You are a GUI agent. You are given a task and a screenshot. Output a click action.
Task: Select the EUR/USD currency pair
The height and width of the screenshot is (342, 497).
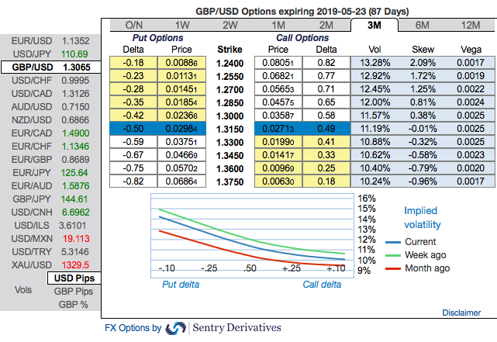pyautogui.click(x=50, y=41)
